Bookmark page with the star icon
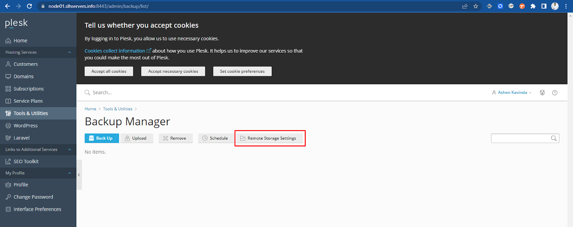The height and width of the screenshot is (227, 573). (x=476, y=6)
